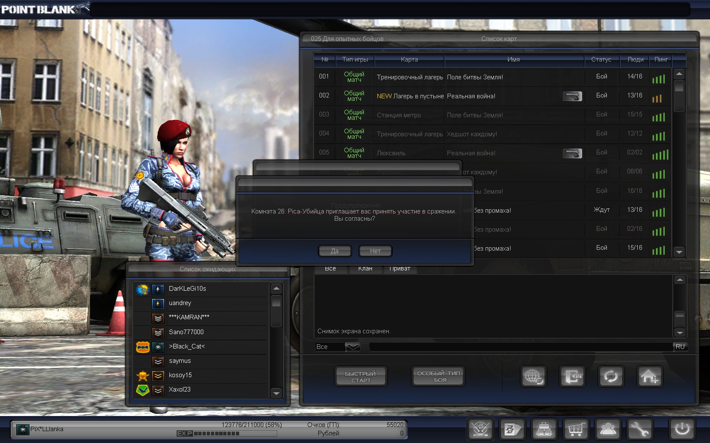This screenshot has width=710, height=443.
Task: Click the chat log scroll-up arrow
Action: (680, 280)
